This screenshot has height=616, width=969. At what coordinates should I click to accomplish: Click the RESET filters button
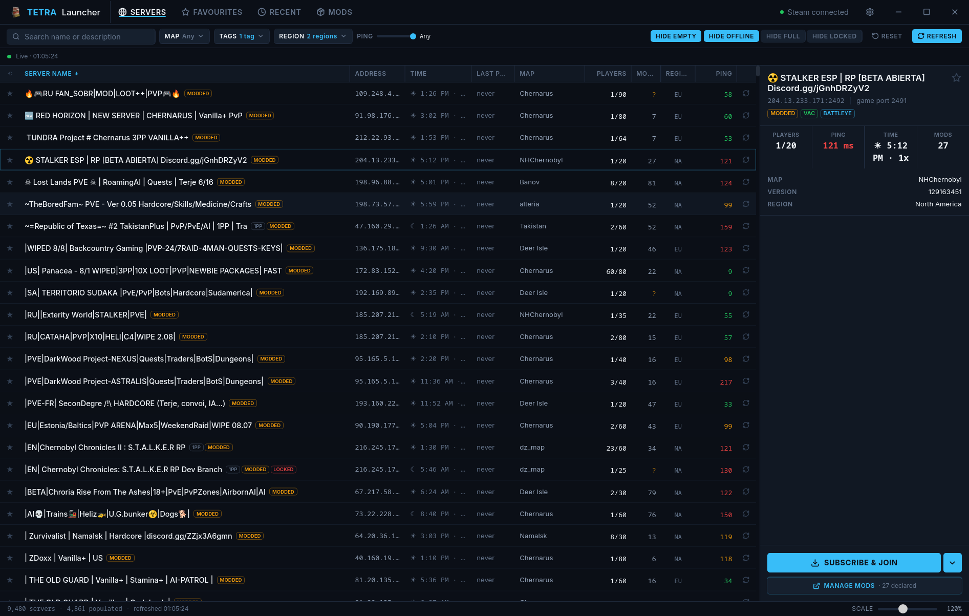[x=887, y=36]
